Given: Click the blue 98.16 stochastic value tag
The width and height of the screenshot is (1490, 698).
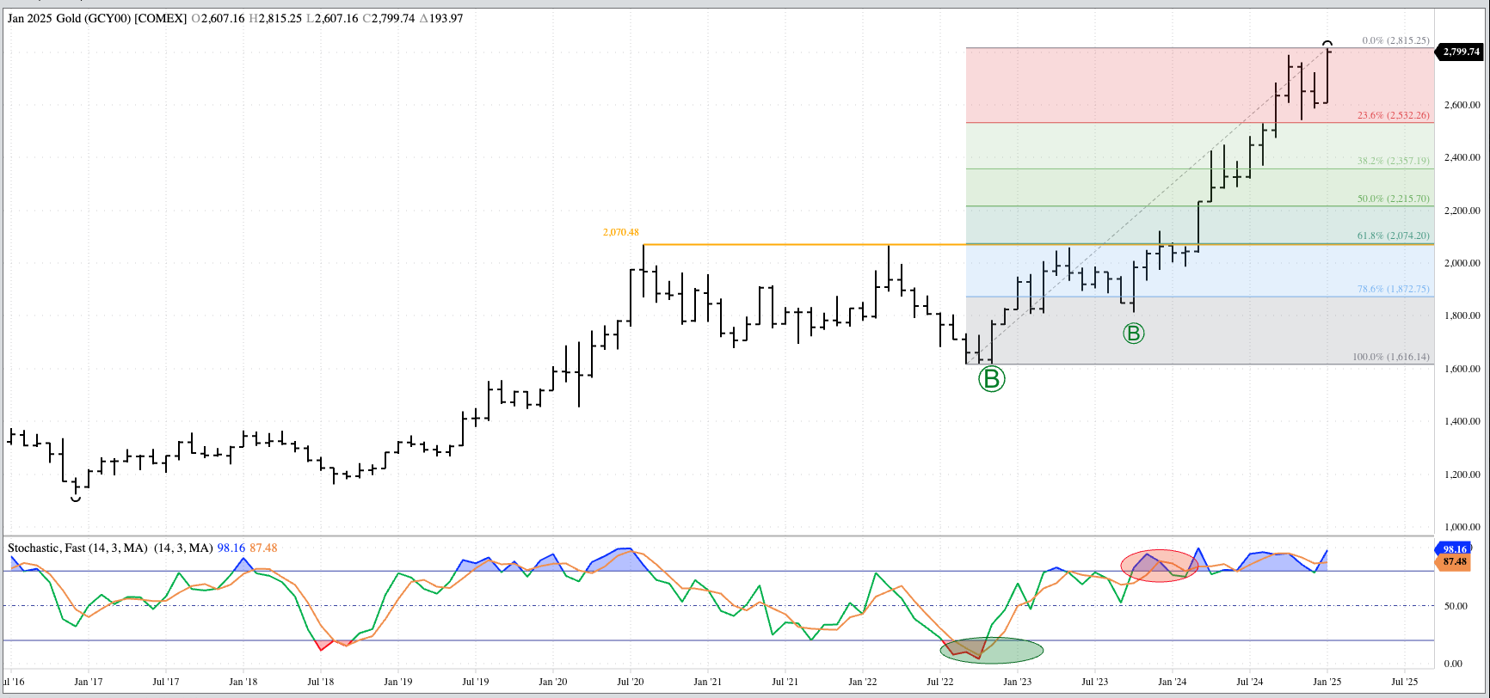Looking at the screenshot, I should [1454, 548].
